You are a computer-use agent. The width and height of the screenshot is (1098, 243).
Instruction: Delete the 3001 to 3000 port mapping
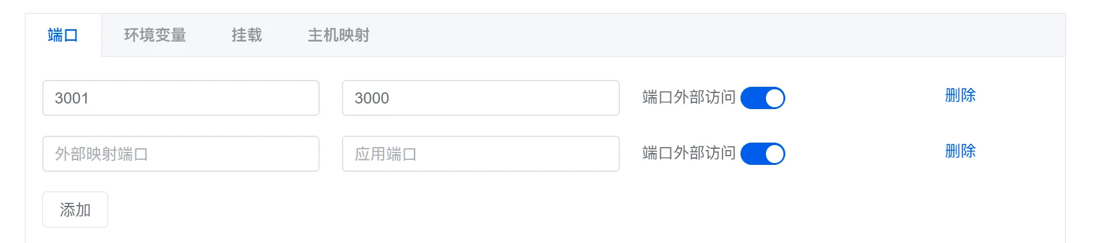point(960,95)
